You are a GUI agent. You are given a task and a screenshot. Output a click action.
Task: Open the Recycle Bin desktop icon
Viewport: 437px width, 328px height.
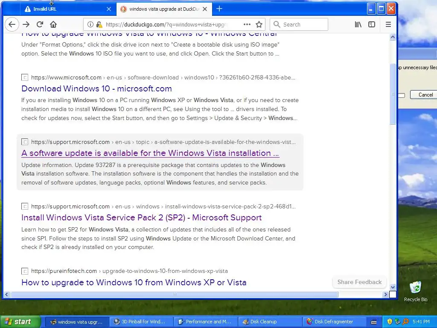click(416, 291)
